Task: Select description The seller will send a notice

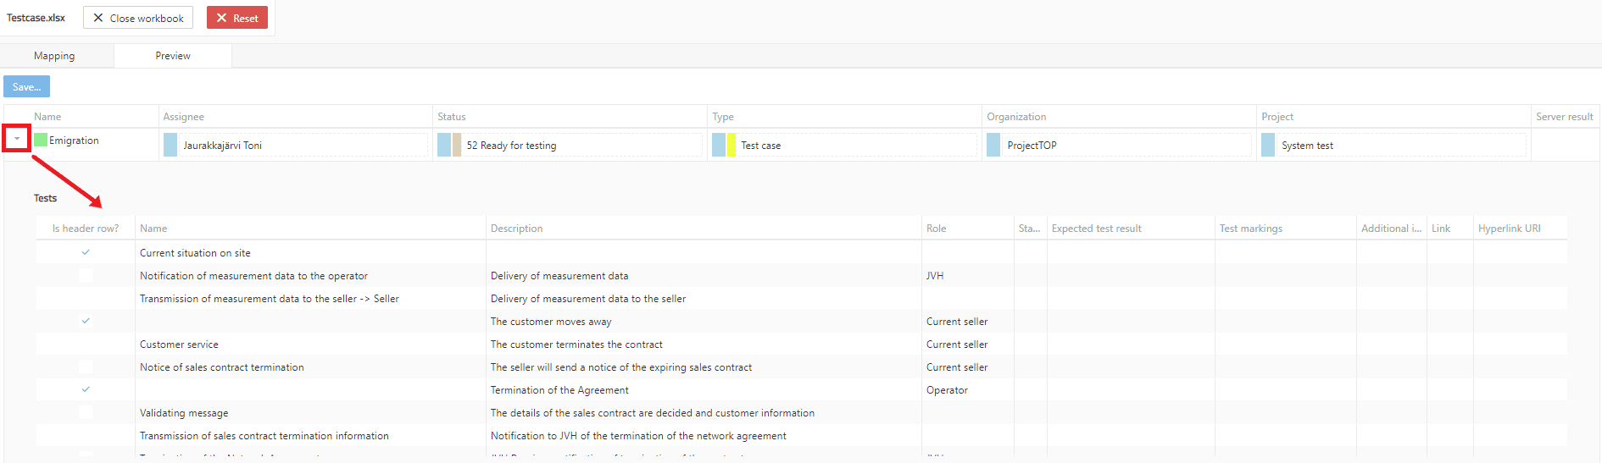Action: pos(704,367)
